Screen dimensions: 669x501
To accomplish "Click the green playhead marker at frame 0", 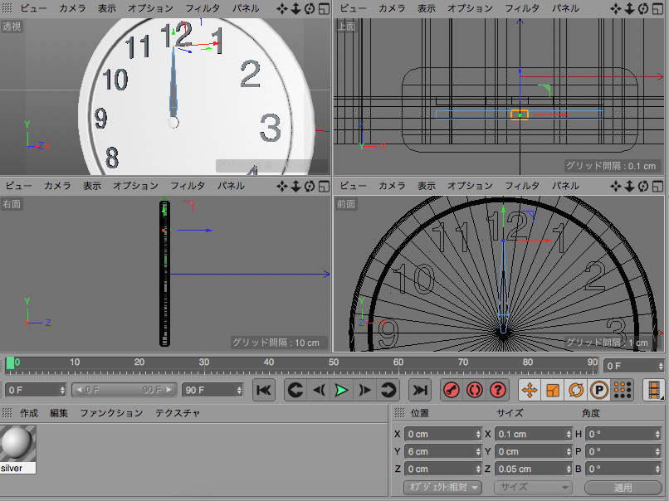I will pyautogui.click(x=10, y=363).
